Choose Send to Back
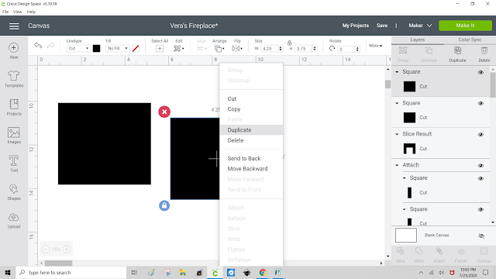The image size is (496, 279). 251,158
